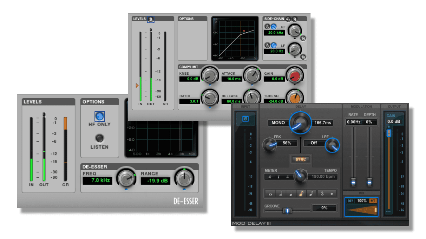Click the 166.7ms delay time field
426x239 pixels.
pyautogui.click(x=323, y=123)
